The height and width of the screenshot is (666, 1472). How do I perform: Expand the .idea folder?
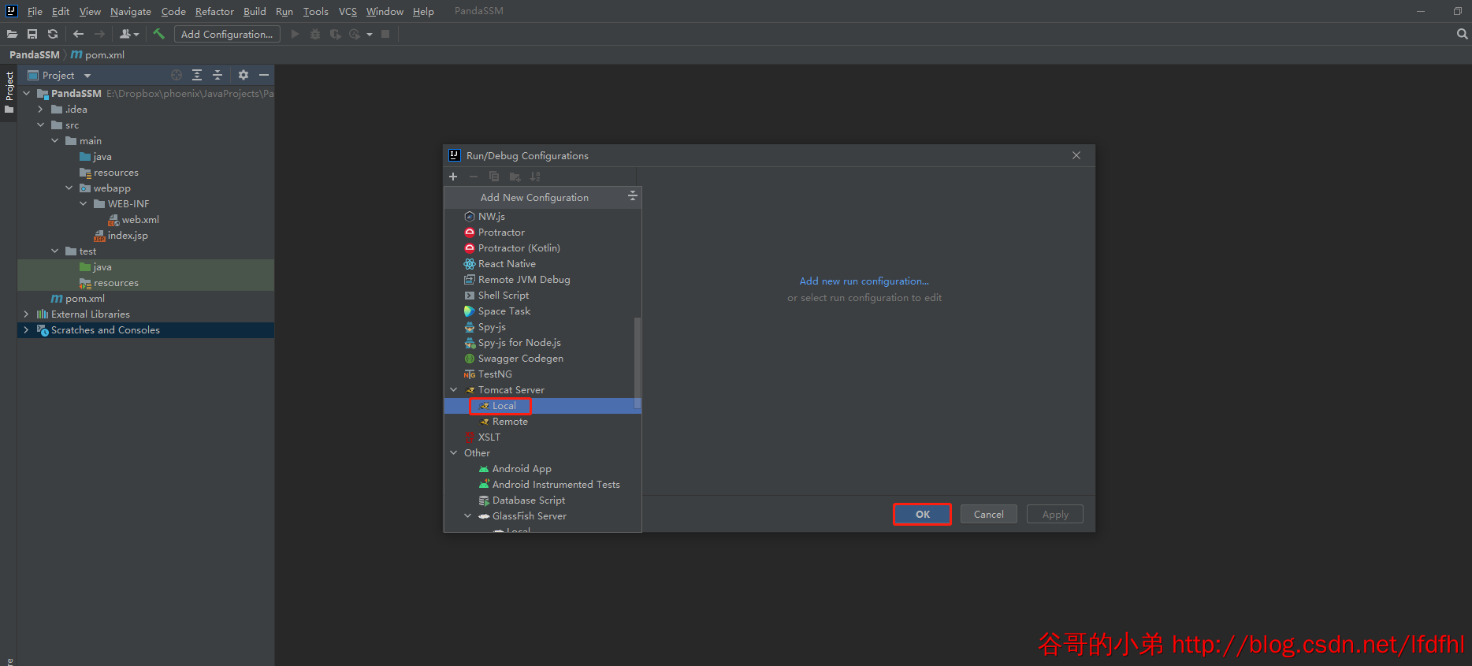coord(41,110)
